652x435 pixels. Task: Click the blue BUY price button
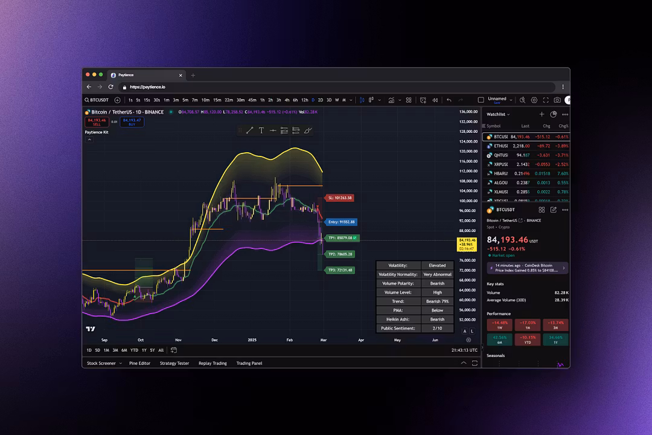coord(132,121)
